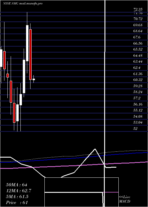148x207 pixels.
Task: Click the 'Price : 61' readout
Action: click(x=17, y=203)
